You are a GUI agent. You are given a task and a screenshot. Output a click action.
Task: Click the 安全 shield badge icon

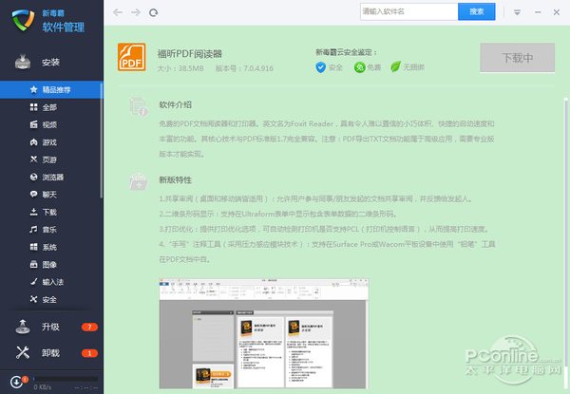(321, 66)
